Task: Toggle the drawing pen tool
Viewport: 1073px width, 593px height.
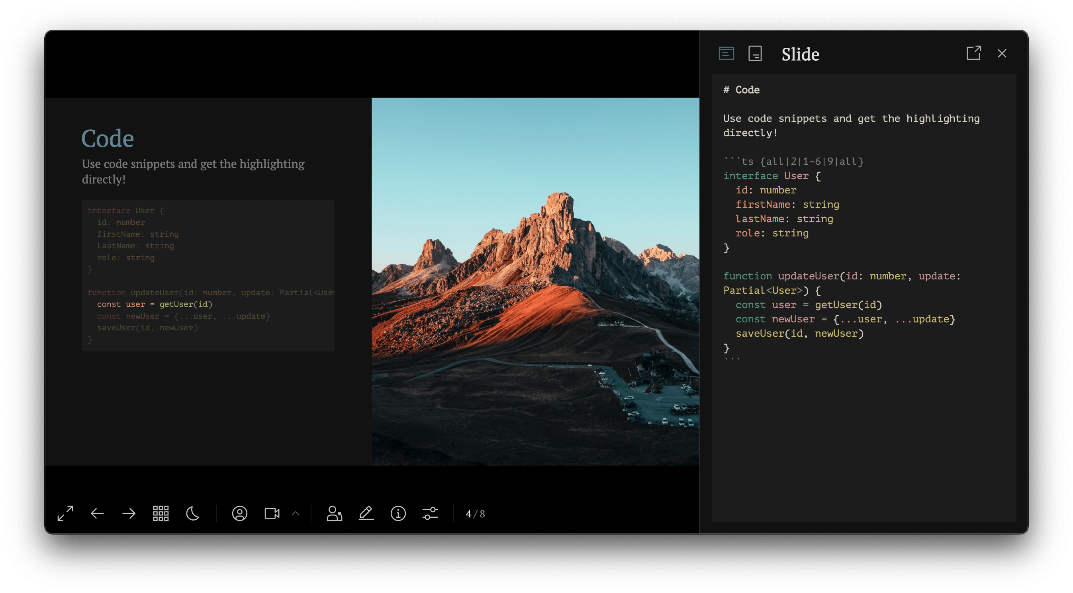Action: point(366,513)
